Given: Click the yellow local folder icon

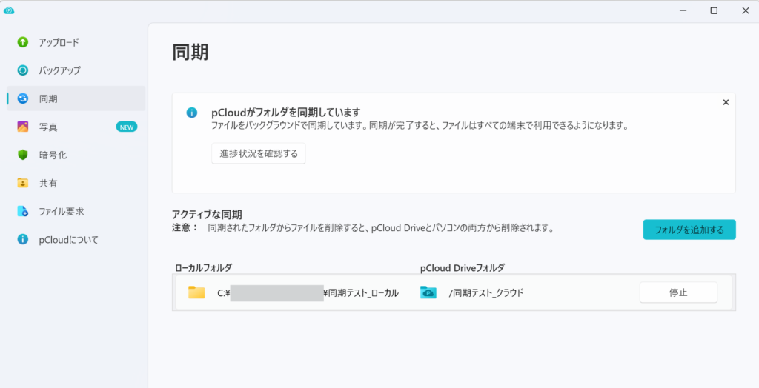Looking at the screenshot, I should [196, 292].
